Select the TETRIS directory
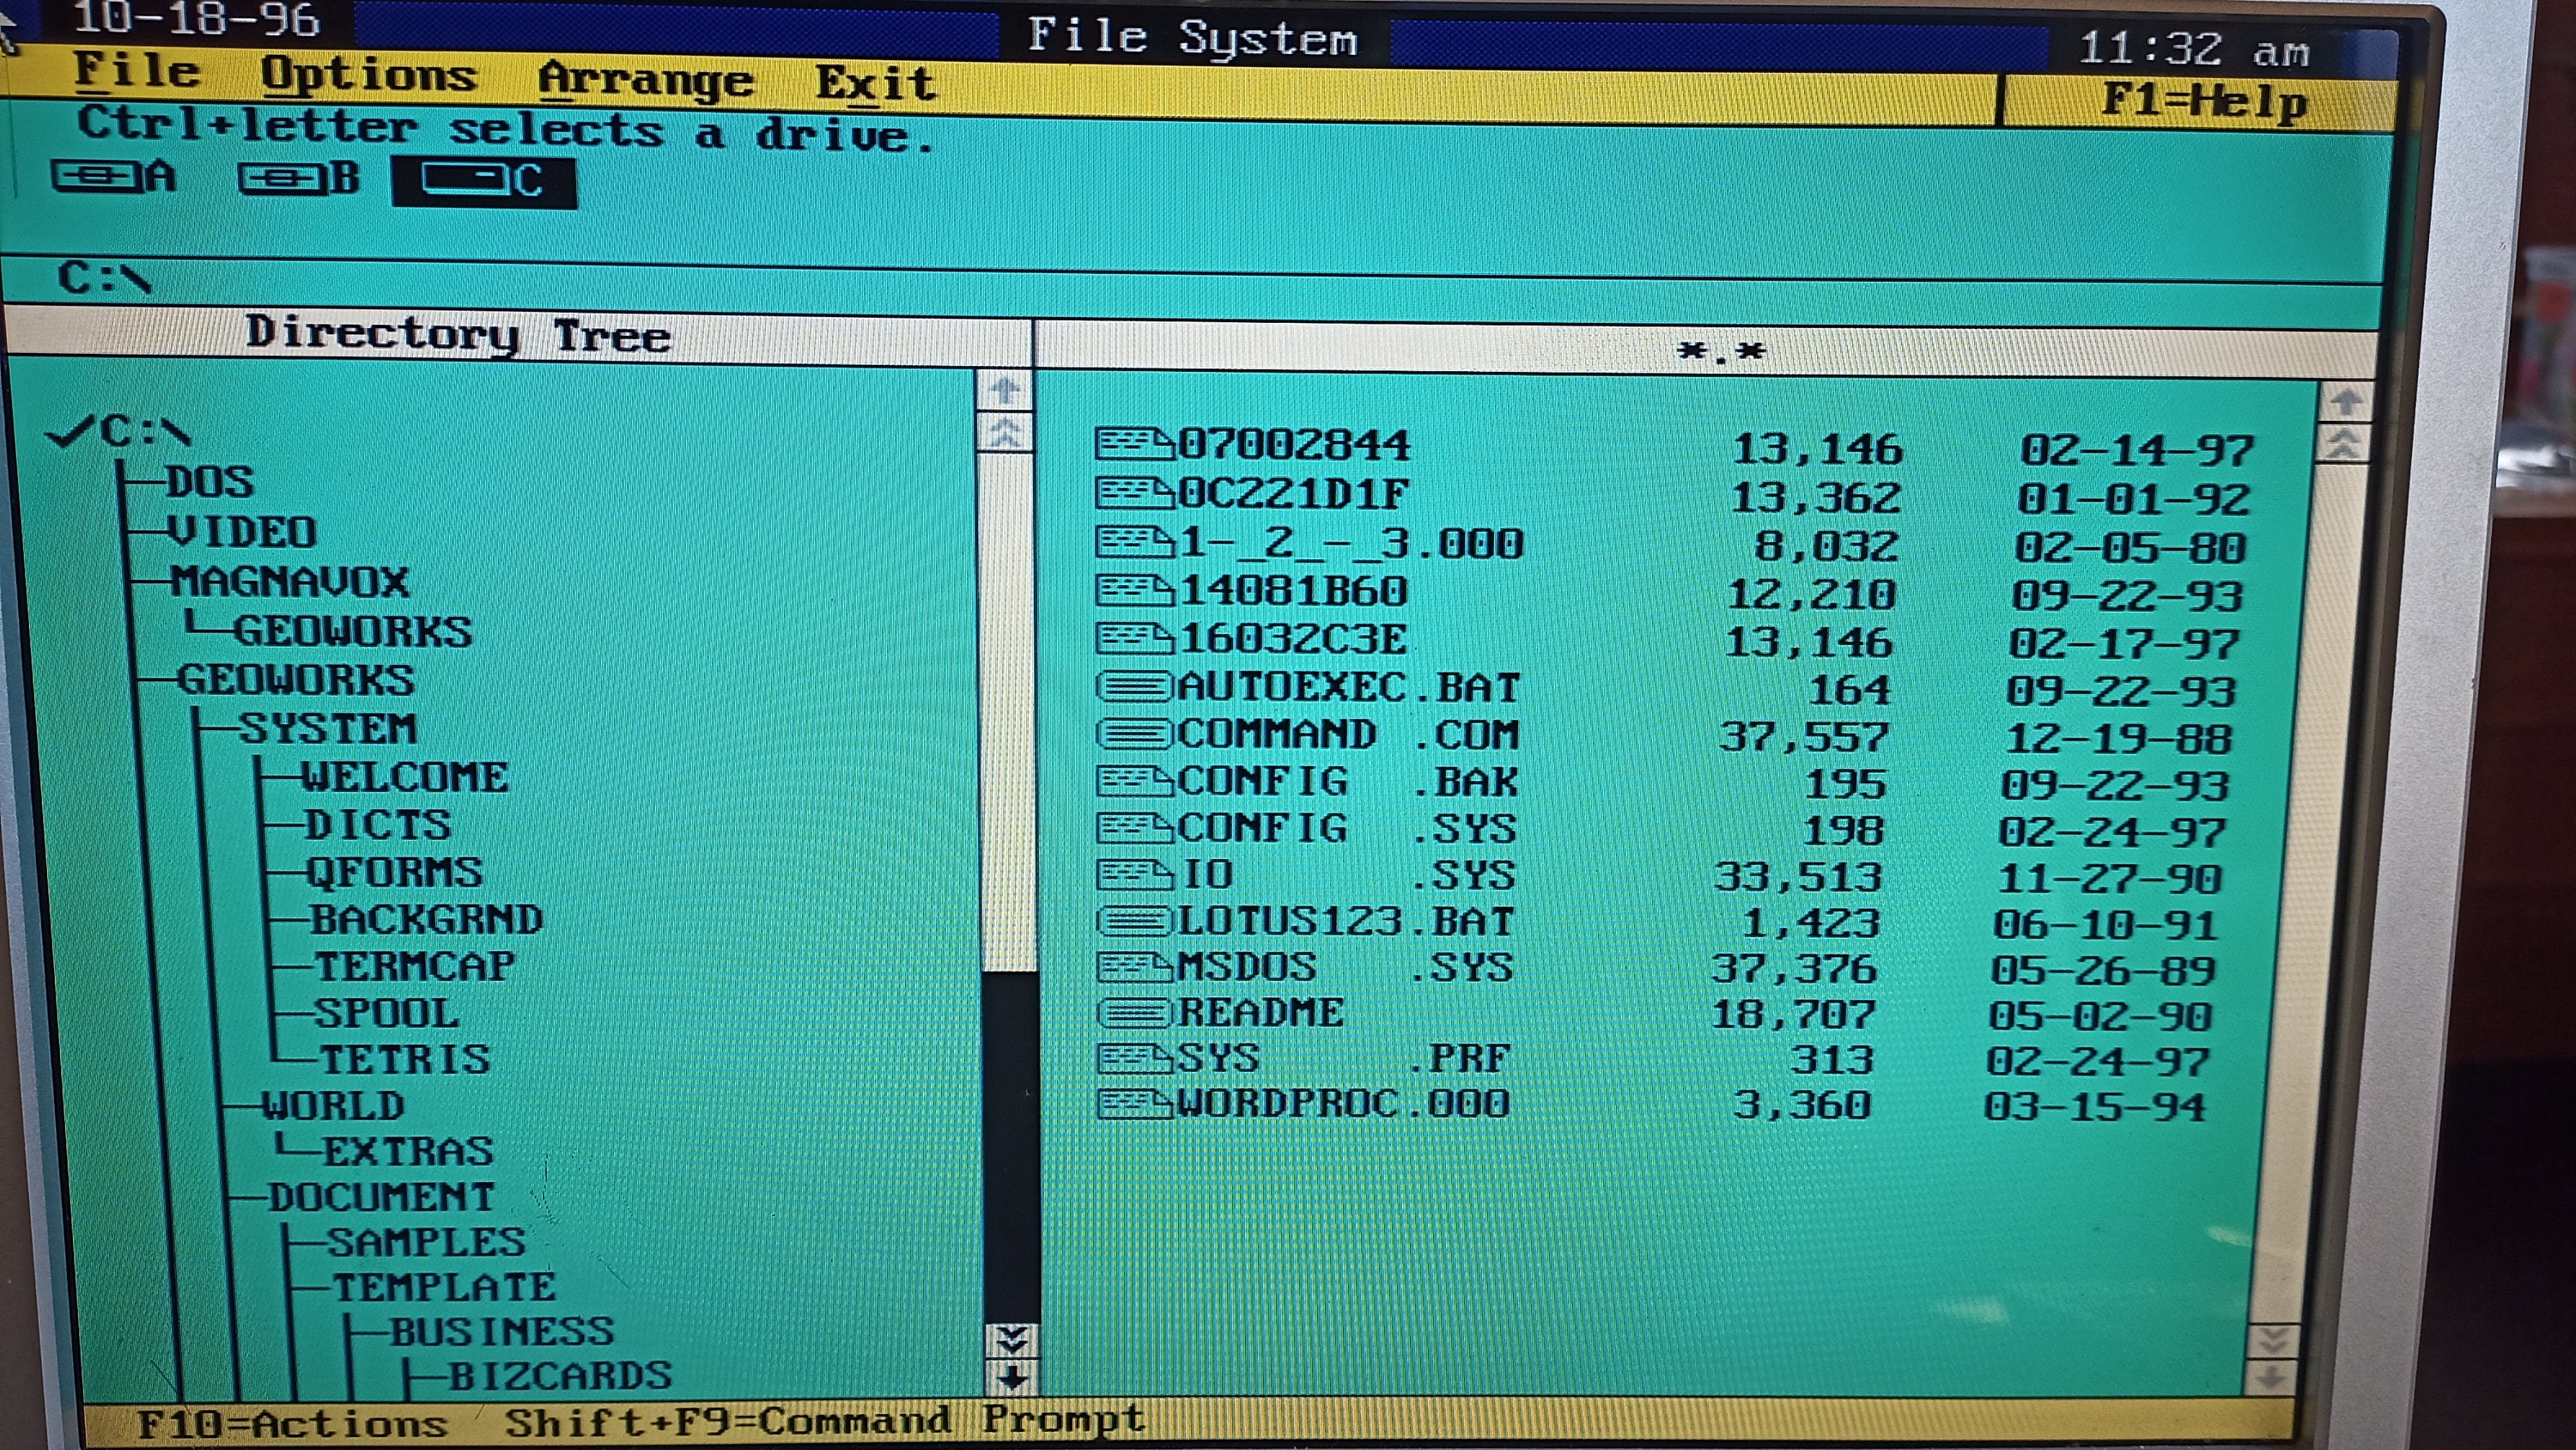This screenshot has width=2576, height=1450. pos(405,1060)
